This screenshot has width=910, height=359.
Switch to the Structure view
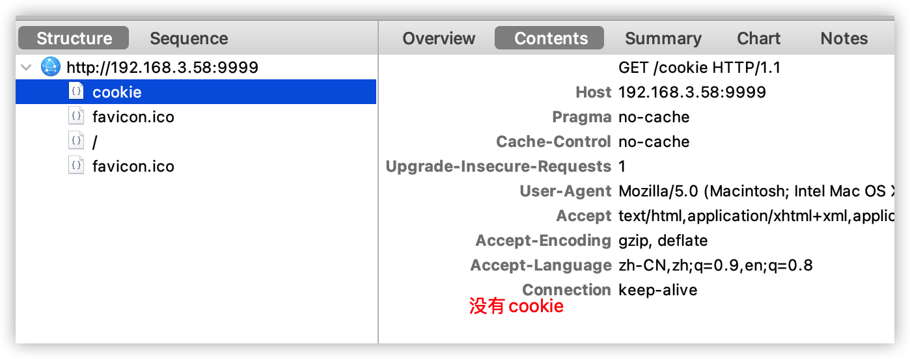tap(74, 38)
